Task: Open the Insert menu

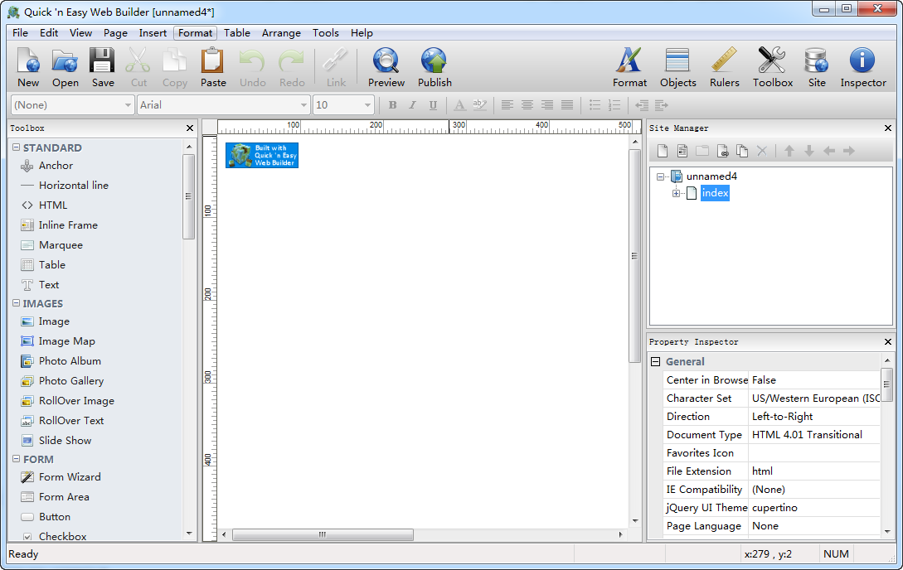Action: tap(153, 33)
